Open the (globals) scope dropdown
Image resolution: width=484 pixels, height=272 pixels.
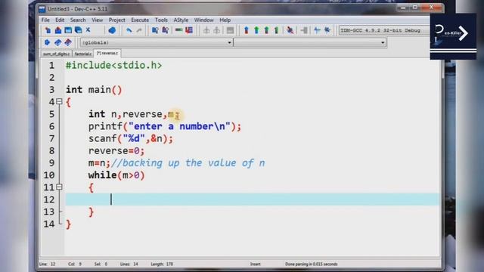tap(157, 42)
